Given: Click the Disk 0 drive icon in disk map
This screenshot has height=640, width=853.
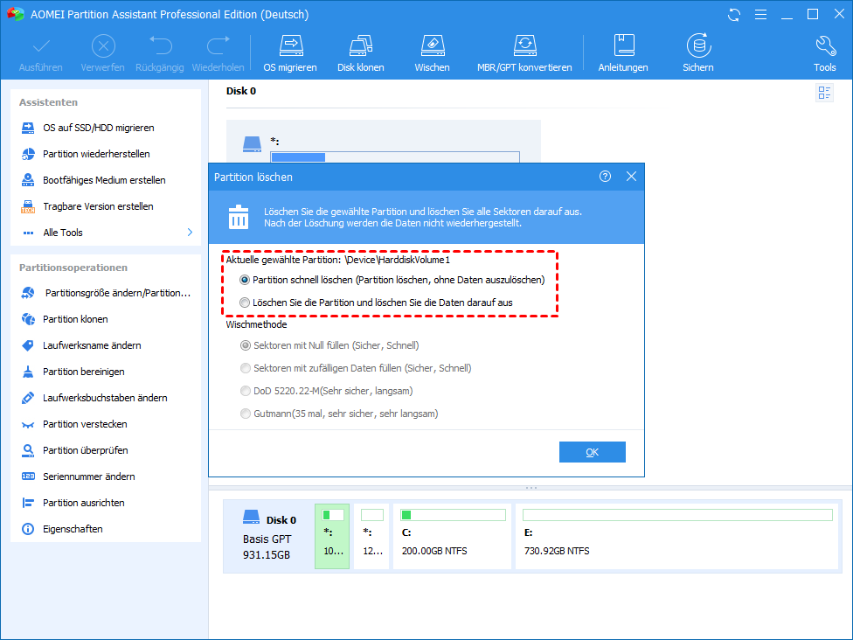Looking at the screenshot, I should [x=252, y=517].
